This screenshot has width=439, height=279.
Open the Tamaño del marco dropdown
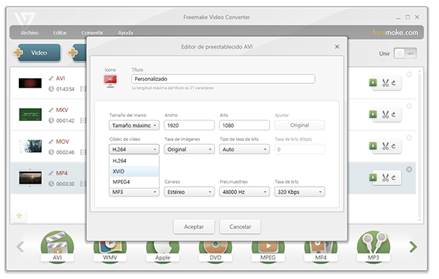point(134,125)
